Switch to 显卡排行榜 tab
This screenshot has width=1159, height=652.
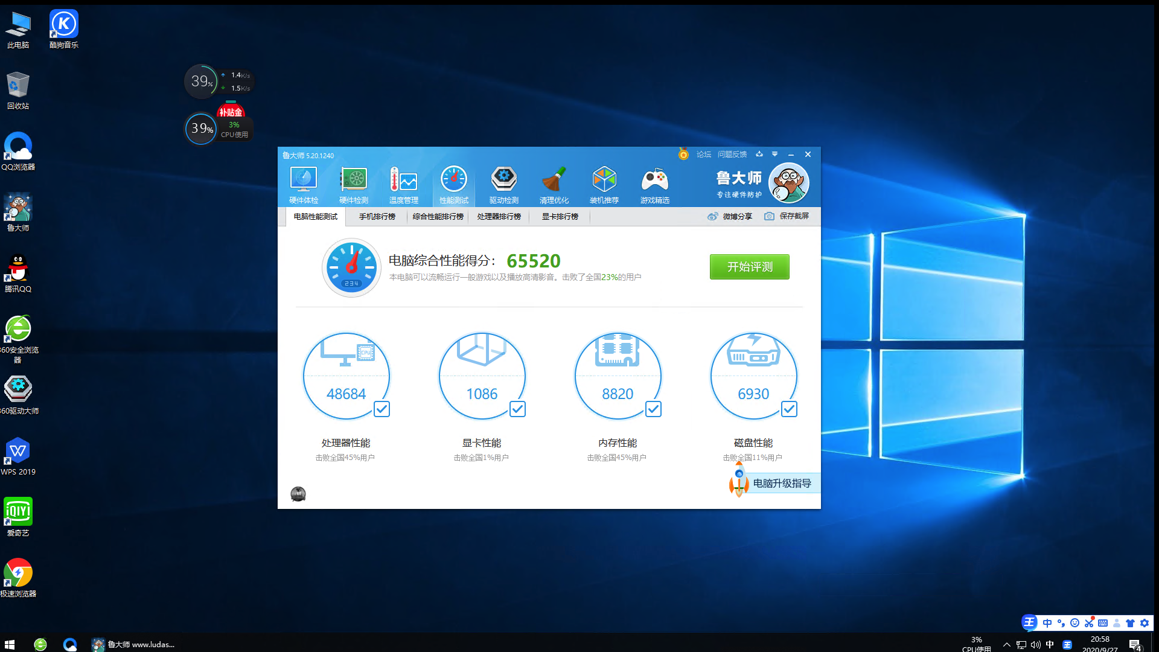tap(560, 217)
